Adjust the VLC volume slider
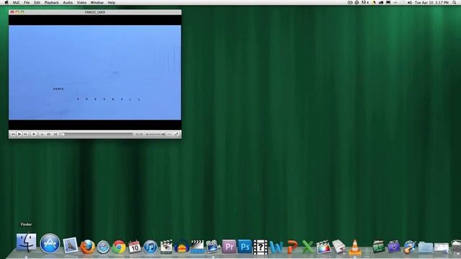Screen dimensions: 461x259 pyautogui.click(x=155, y=135)
